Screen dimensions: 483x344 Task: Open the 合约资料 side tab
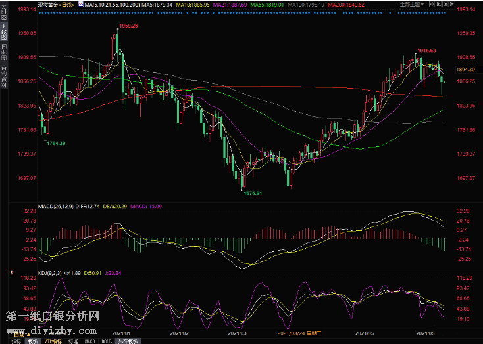[3, 75]
